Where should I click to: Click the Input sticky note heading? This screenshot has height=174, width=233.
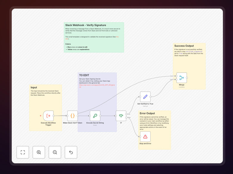click(34, 87)
